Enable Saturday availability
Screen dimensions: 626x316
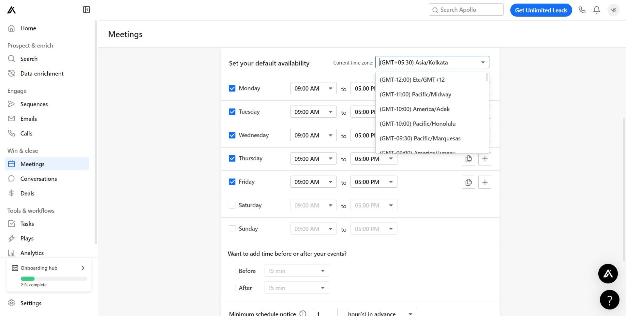coord(232,205)
